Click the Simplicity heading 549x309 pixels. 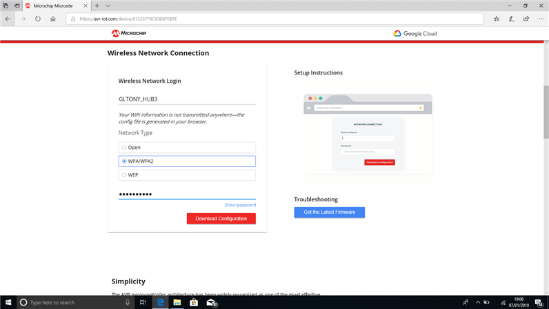tap(128, 281)
